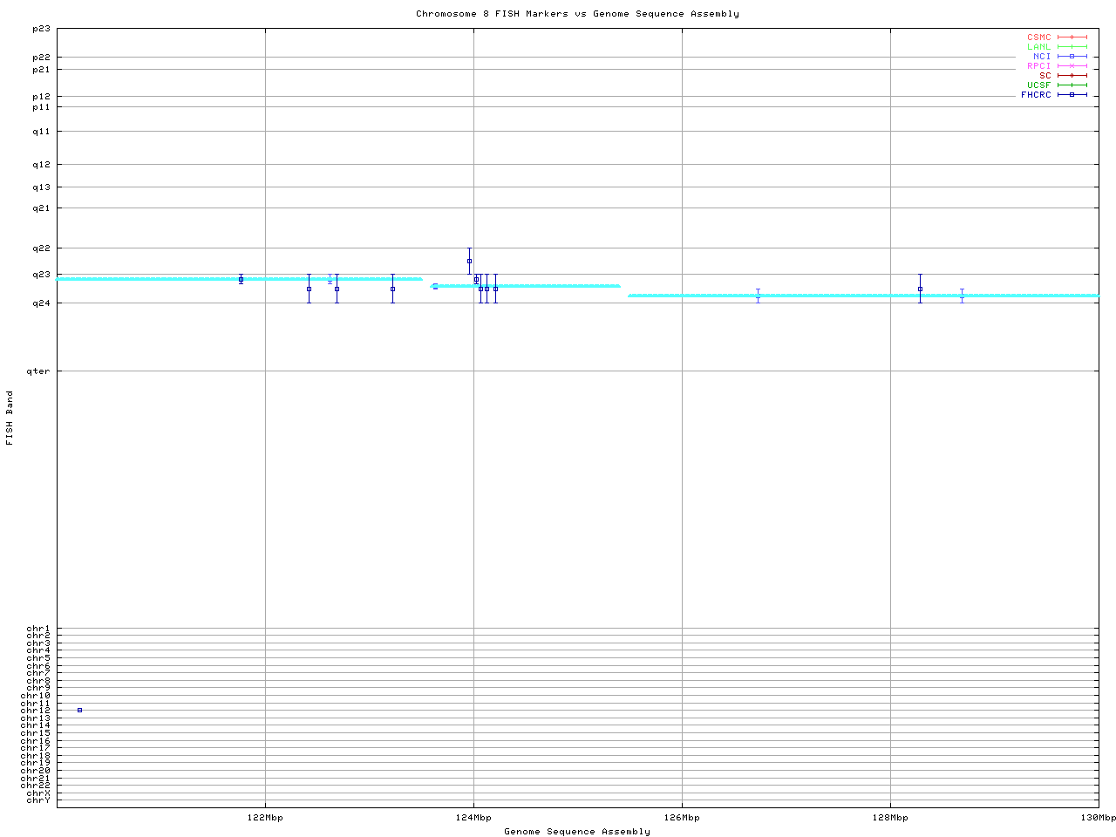Click the LANL legend line sample
The width and height of the screenshot is (1116, 837).
(x=1072, y=47)
